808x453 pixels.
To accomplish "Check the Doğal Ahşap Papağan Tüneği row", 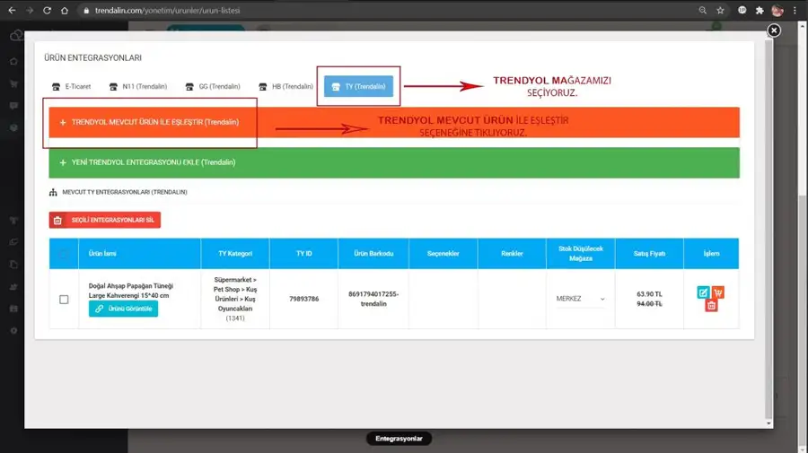I will (64, 299).
